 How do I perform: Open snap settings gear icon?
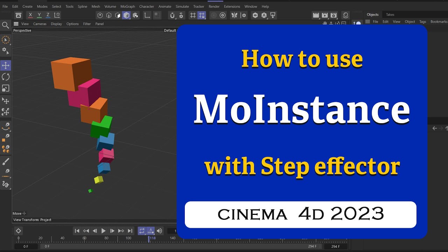pos(181,15)
